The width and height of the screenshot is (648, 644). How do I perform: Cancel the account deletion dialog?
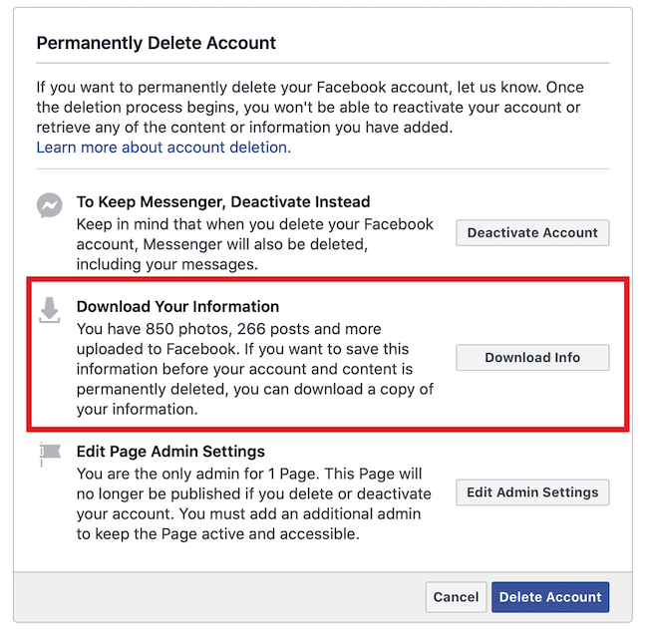[x=456, y=597]
